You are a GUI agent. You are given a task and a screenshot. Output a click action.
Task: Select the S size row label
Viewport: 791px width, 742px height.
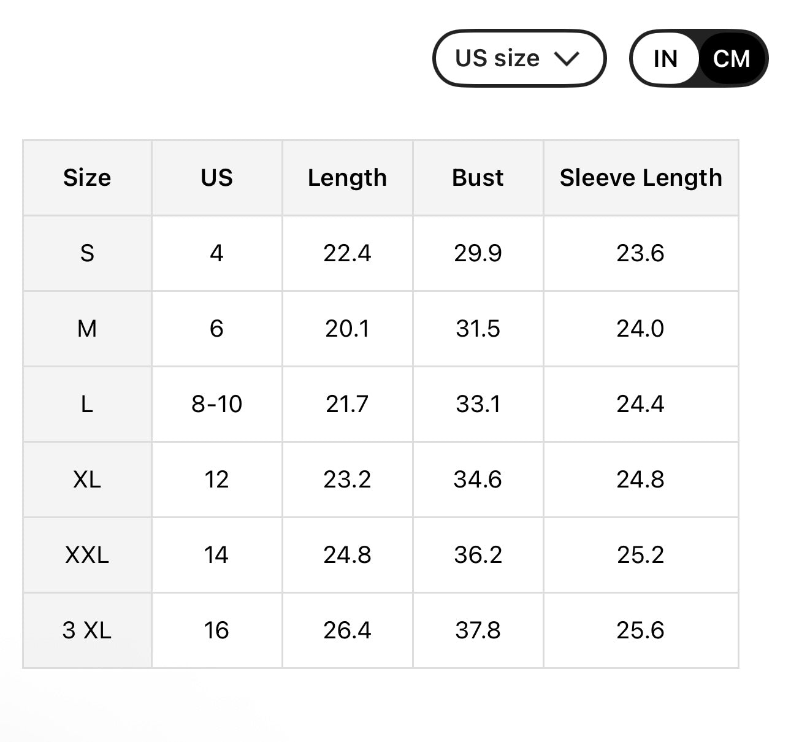point(87,253)
